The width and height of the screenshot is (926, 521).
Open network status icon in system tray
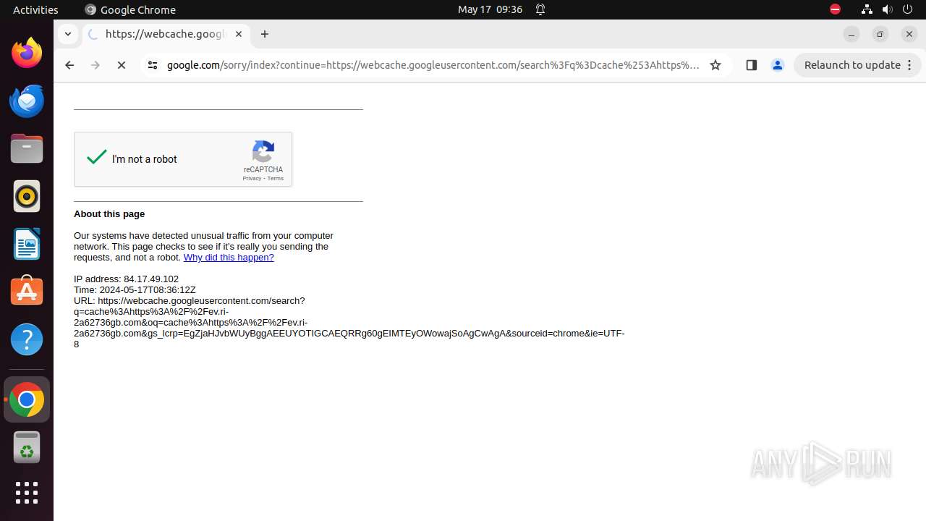867,9
